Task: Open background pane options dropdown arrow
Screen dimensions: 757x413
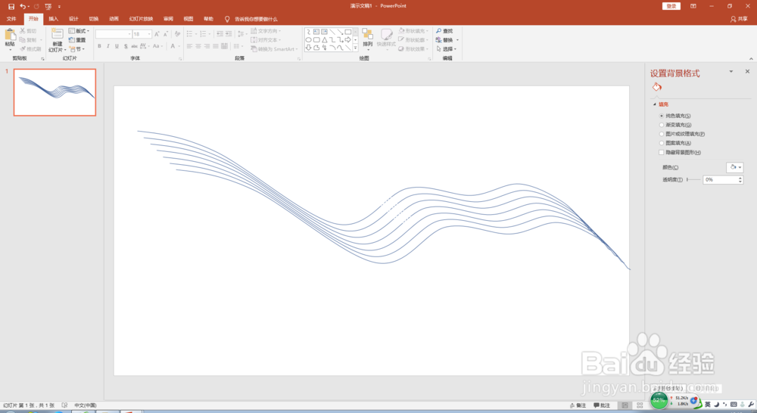Action: click(731, 71)
